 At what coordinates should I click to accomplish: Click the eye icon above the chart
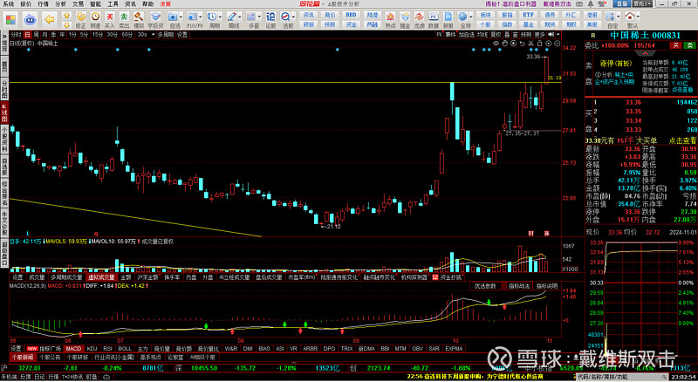(x=496, y=44)
